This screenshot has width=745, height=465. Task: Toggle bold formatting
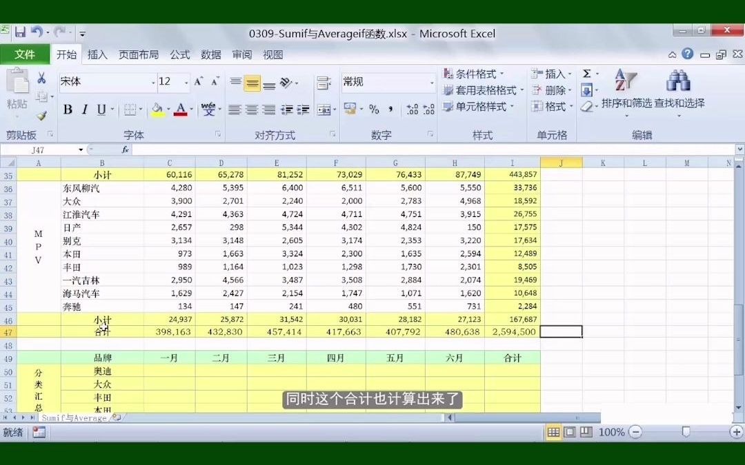point(67,109)
